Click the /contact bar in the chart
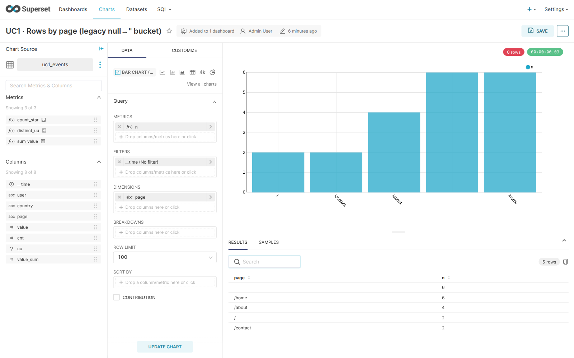The height and width of the screenshot is (358, 574). click(336, 173)
